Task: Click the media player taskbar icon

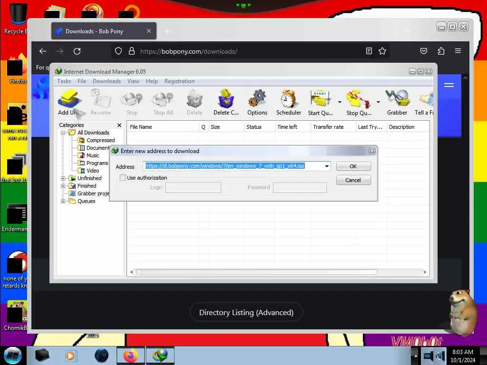Action: click(x=70, y=355)
